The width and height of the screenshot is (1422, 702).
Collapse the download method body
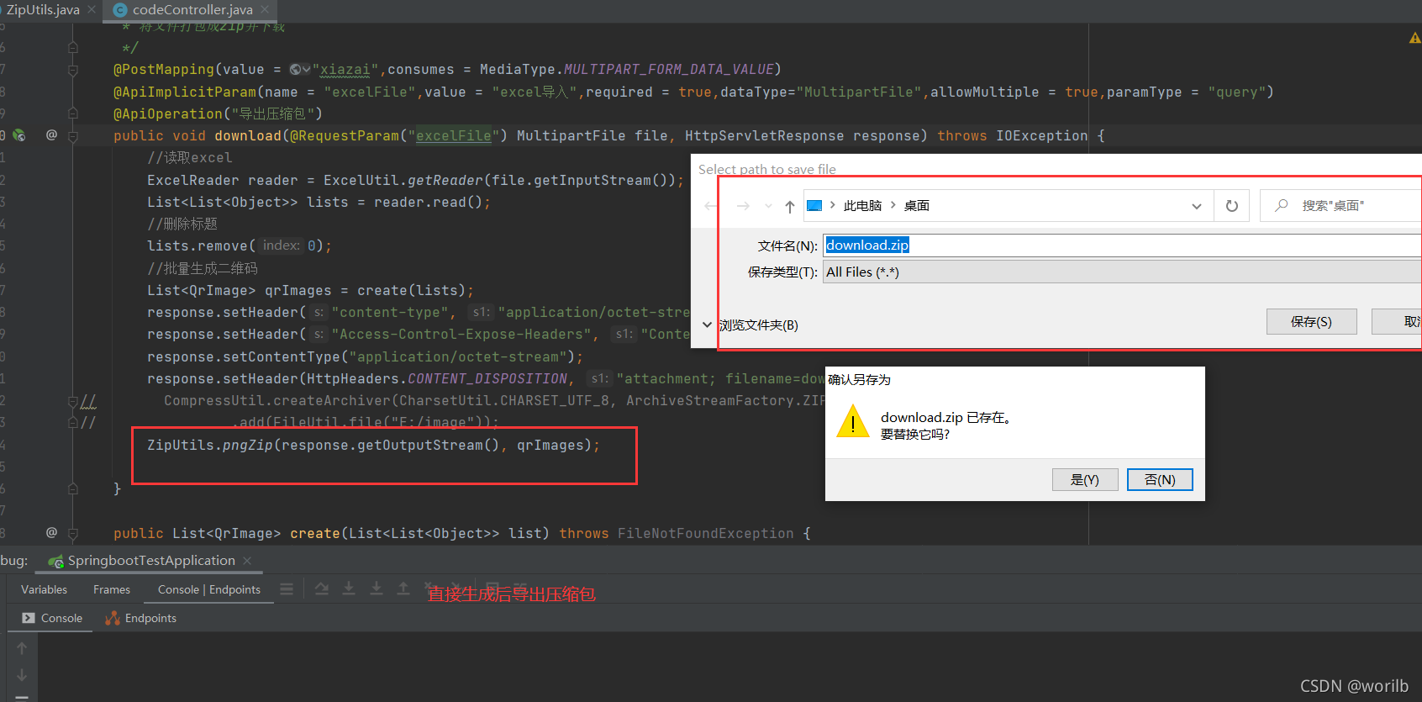tap(73, 136)
